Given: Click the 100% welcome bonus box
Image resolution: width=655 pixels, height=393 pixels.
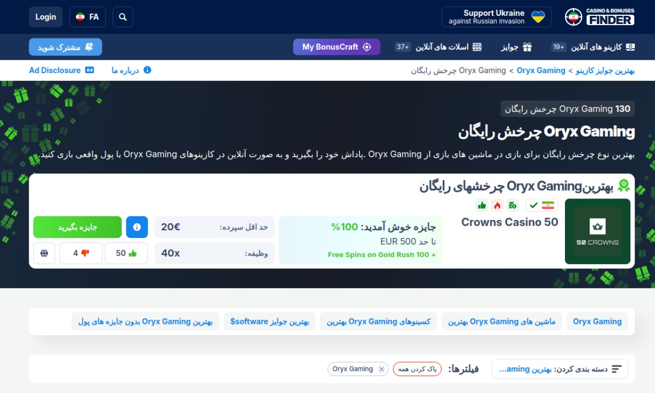Looking at the screenshot, I should pos(361,240).
